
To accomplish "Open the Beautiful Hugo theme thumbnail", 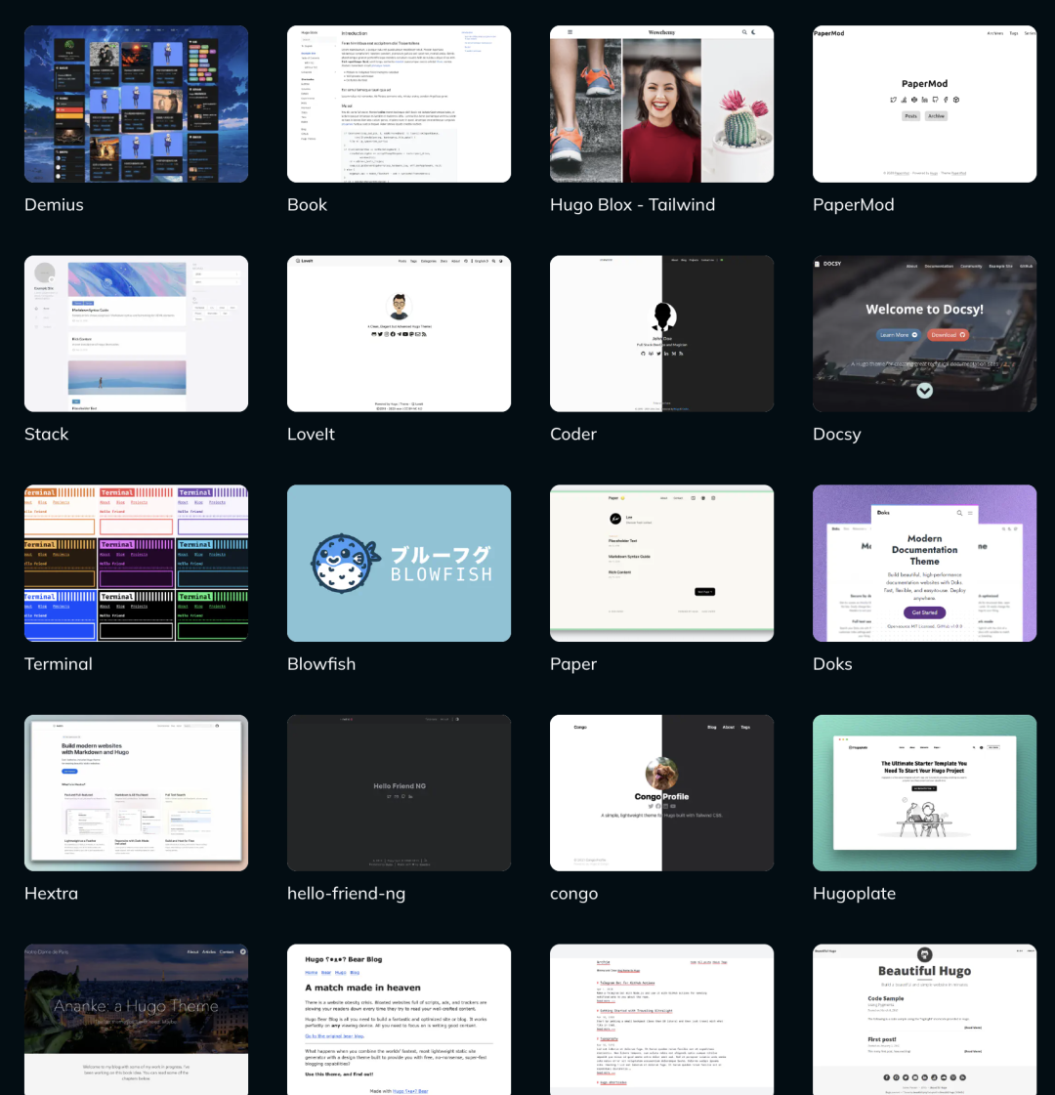I will pos(924,1020).
